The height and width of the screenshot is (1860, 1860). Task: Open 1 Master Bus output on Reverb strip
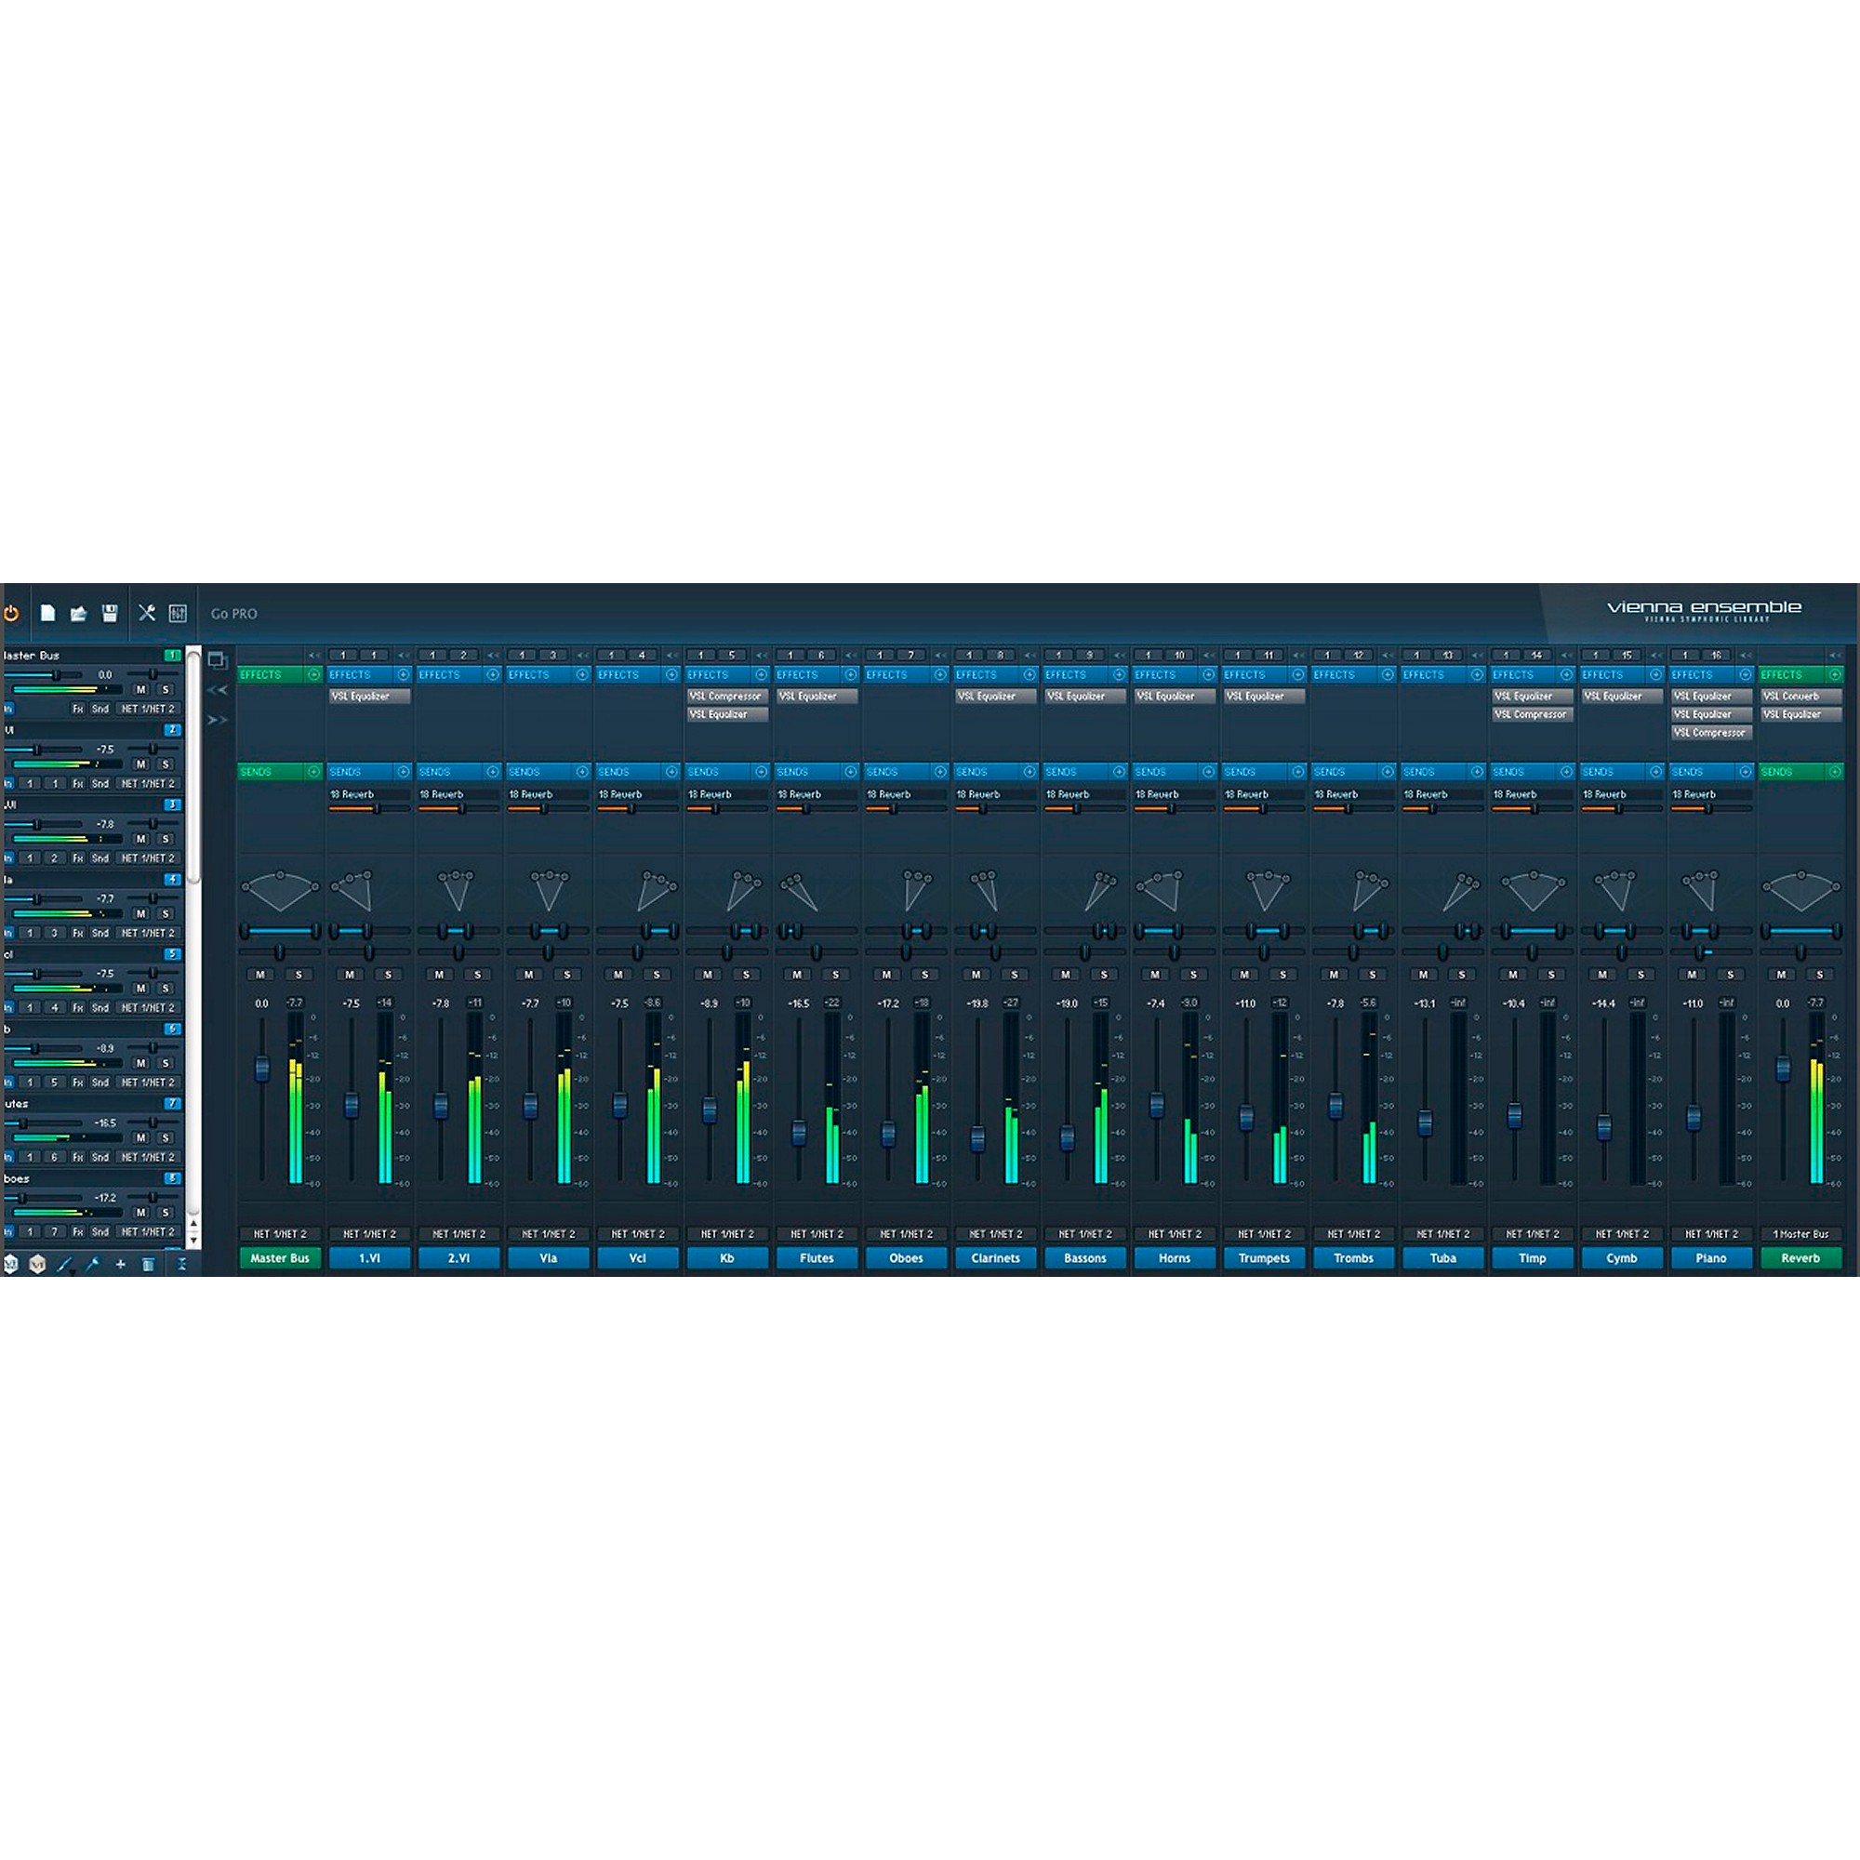[1801, 1233]
